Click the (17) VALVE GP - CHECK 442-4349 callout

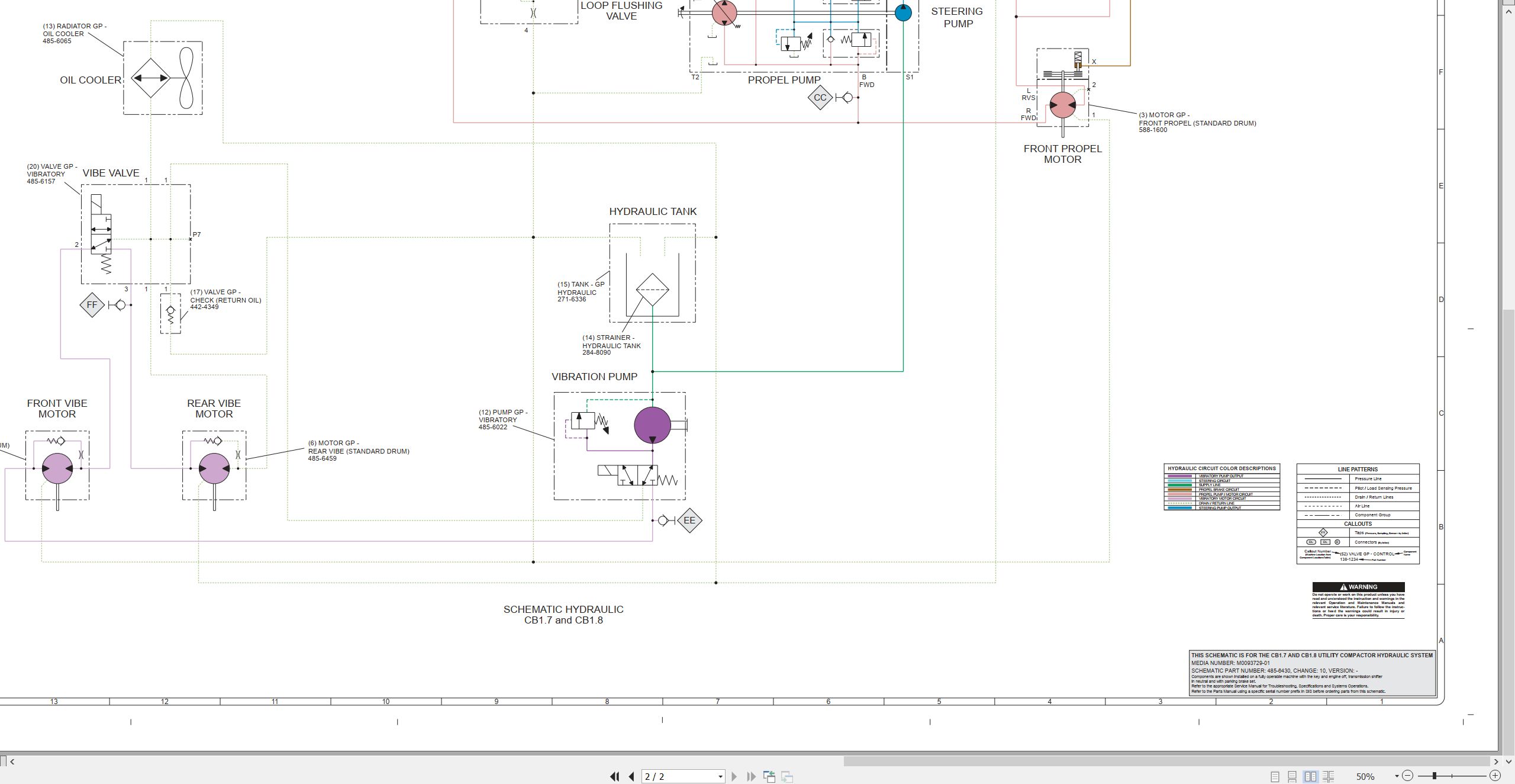point(225,300)
